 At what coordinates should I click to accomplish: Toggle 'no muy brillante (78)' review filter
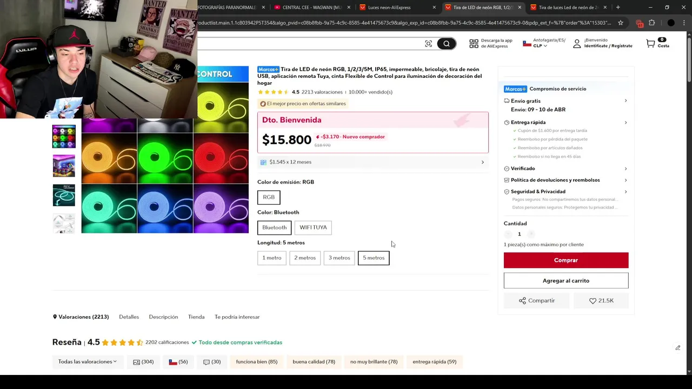[x=374, y=361]
